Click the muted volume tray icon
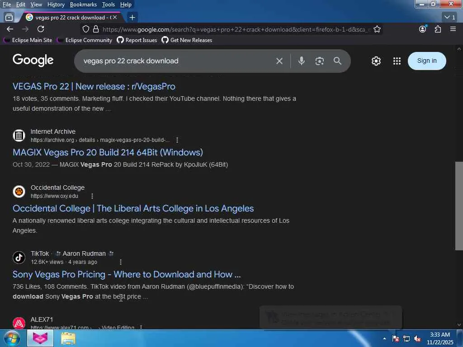Screen dimensions: 463x347 tap(417, 338)
